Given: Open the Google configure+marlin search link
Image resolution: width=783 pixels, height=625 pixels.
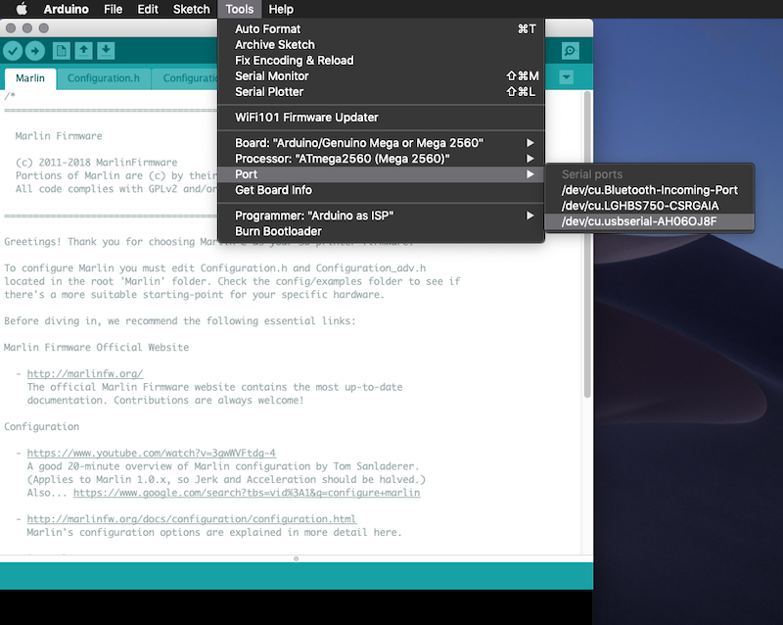Looking at the screenshot, I should point(247,493).
